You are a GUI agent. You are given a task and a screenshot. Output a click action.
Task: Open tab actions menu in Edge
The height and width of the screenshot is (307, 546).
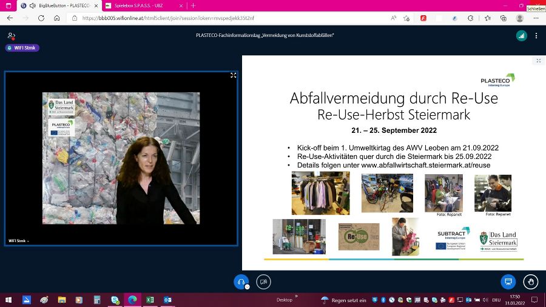click(8, 5)
